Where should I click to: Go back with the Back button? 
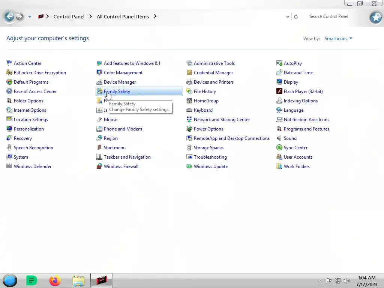tap(9, 16)
